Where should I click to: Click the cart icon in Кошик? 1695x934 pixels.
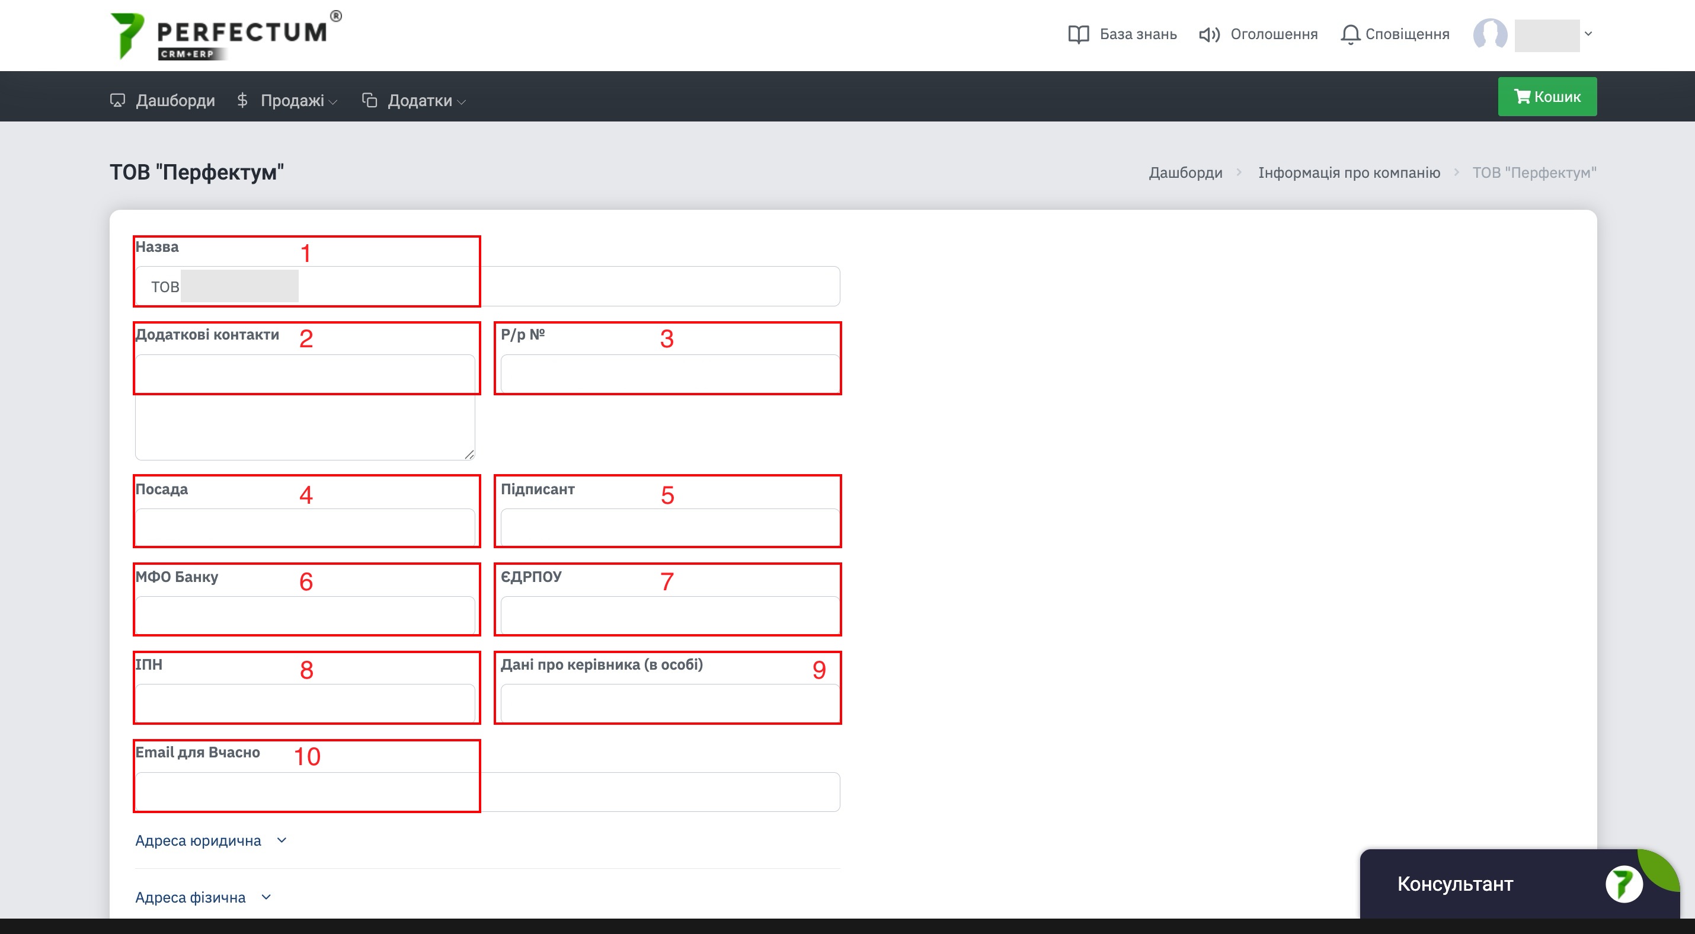(x=1522, y=97)
